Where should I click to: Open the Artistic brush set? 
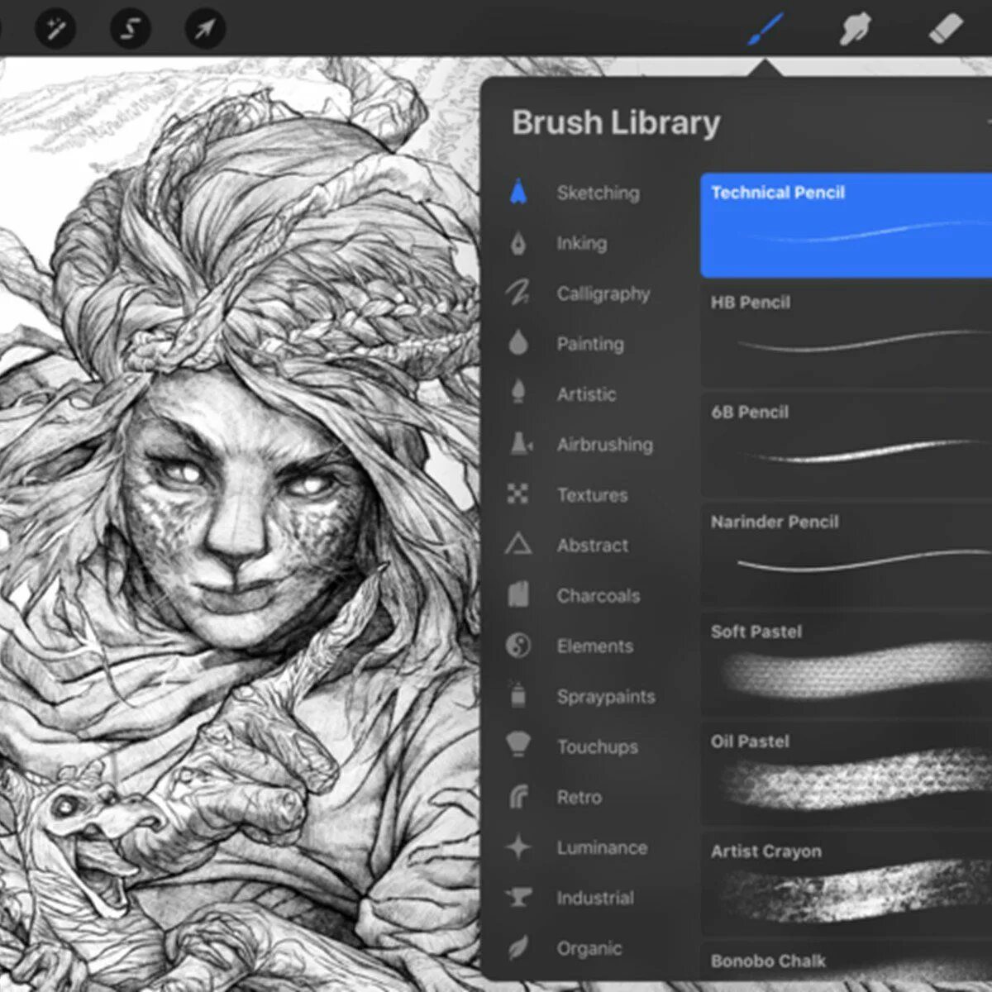click(x=586, y=394)
